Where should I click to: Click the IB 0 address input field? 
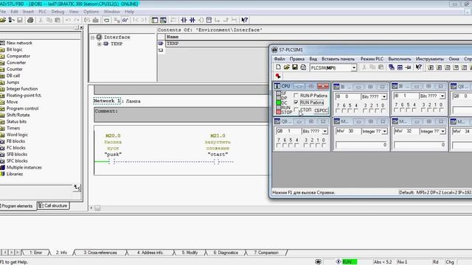(347, 96)
